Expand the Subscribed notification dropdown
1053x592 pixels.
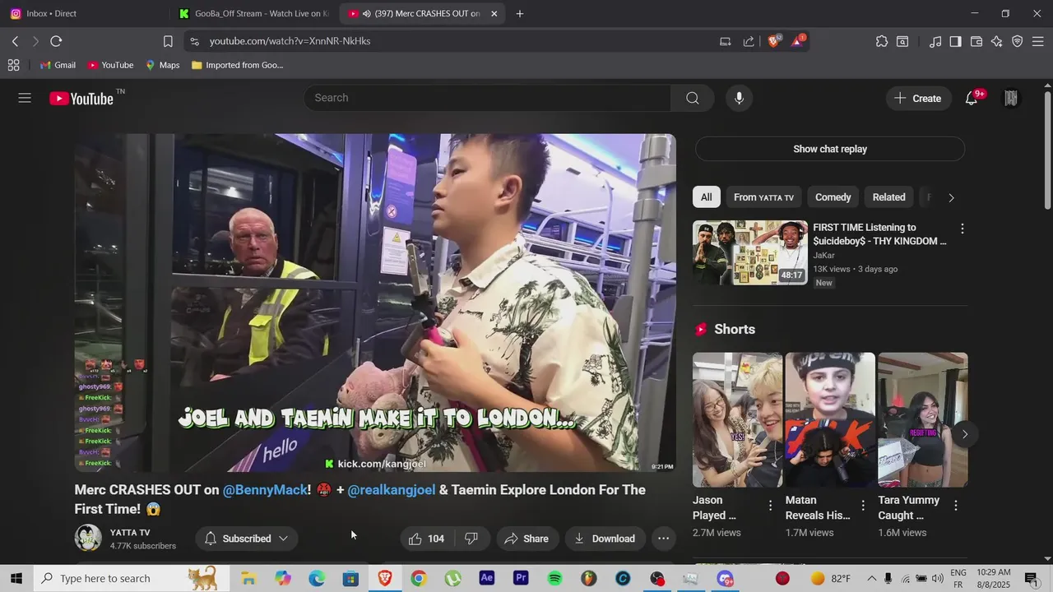click(283, 539)
